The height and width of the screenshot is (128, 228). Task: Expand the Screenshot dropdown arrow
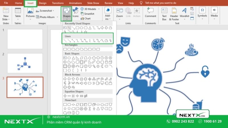coord(53,11)
